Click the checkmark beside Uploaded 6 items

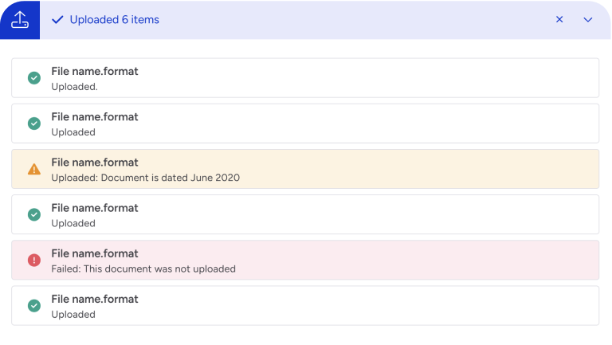pos(57,20)
